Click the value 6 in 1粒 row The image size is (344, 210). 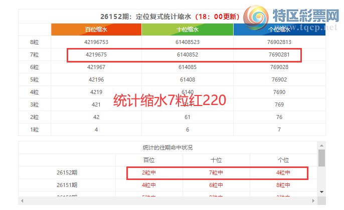pyautogui.click(x=188, y=129)
